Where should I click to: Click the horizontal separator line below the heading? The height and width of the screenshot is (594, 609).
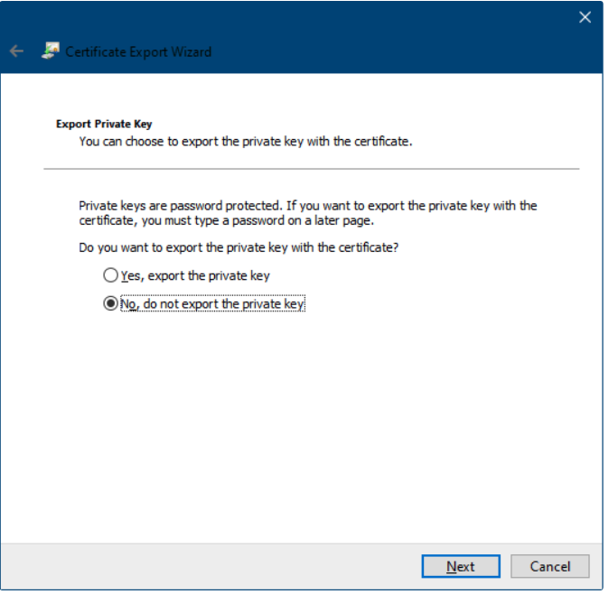coord(311,169)
